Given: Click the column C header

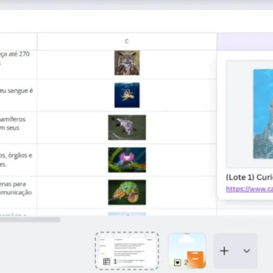Looking at the screenshot, I should coord(127,41).
